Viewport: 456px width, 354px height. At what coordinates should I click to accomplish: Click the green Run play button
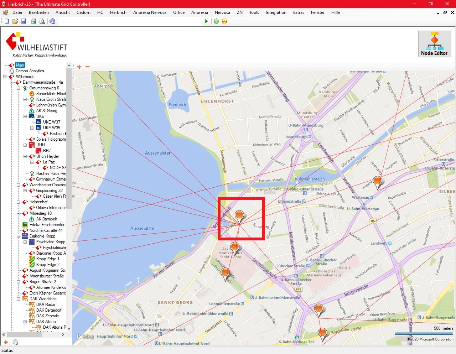[x=206, y=21]
